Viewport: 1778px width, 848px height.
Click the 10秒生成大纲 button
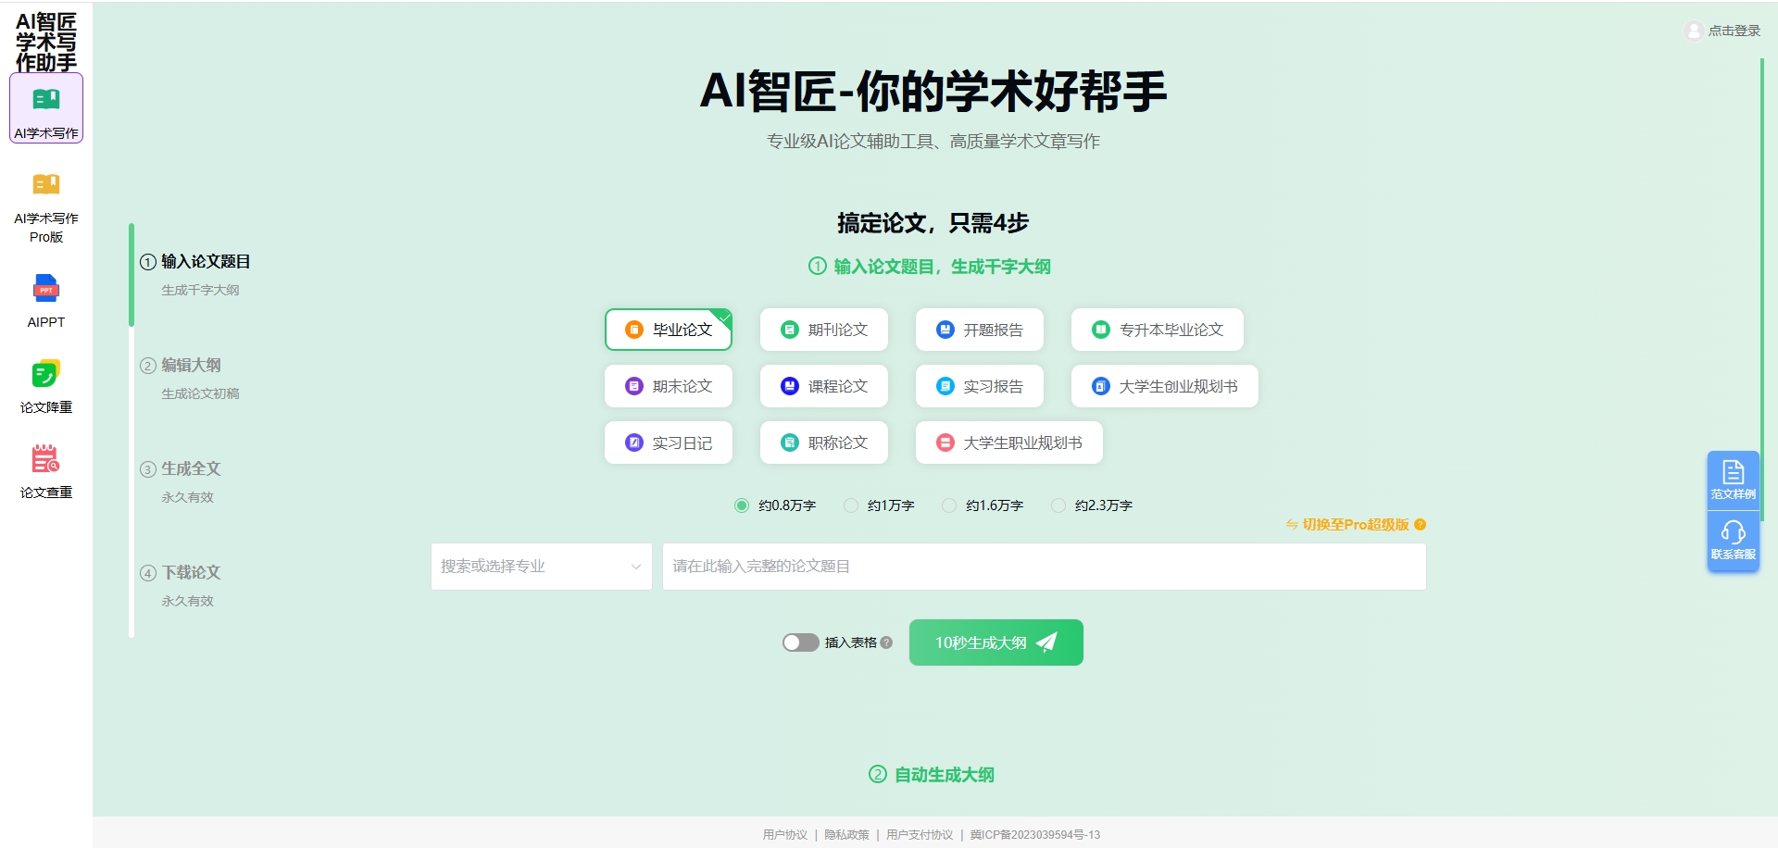point(995,642)
